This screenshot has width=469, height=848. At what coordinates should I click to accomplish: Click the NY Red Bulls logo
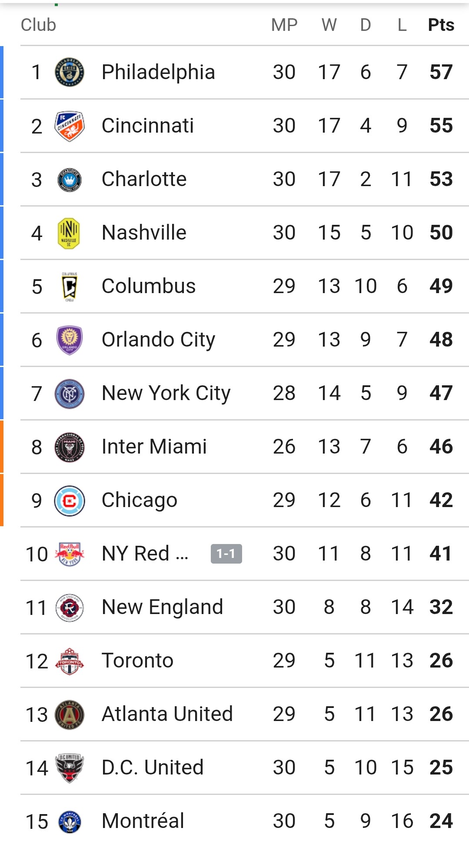tap(70, 554)
